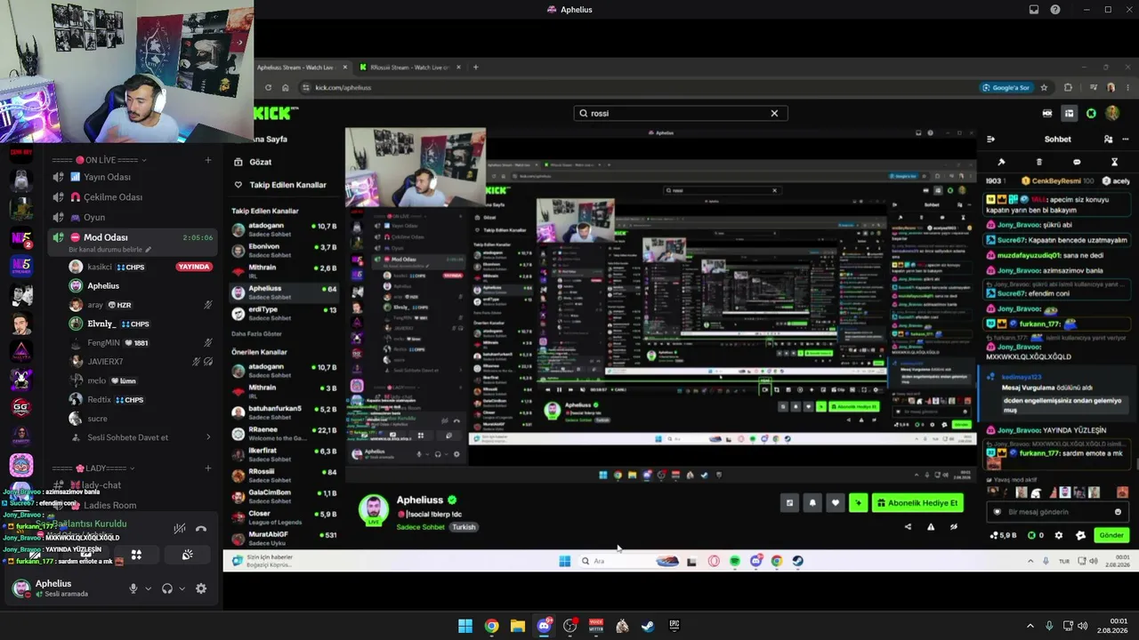Open Google Chrome from the Windows taskbar
This screenshot has height=640, width=1139.
[x=491, y=626]
